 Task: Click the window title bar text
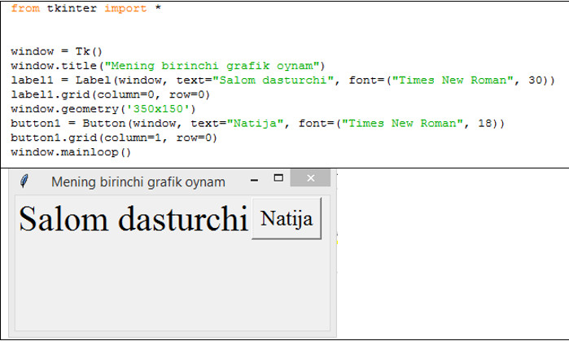(138, 181)
